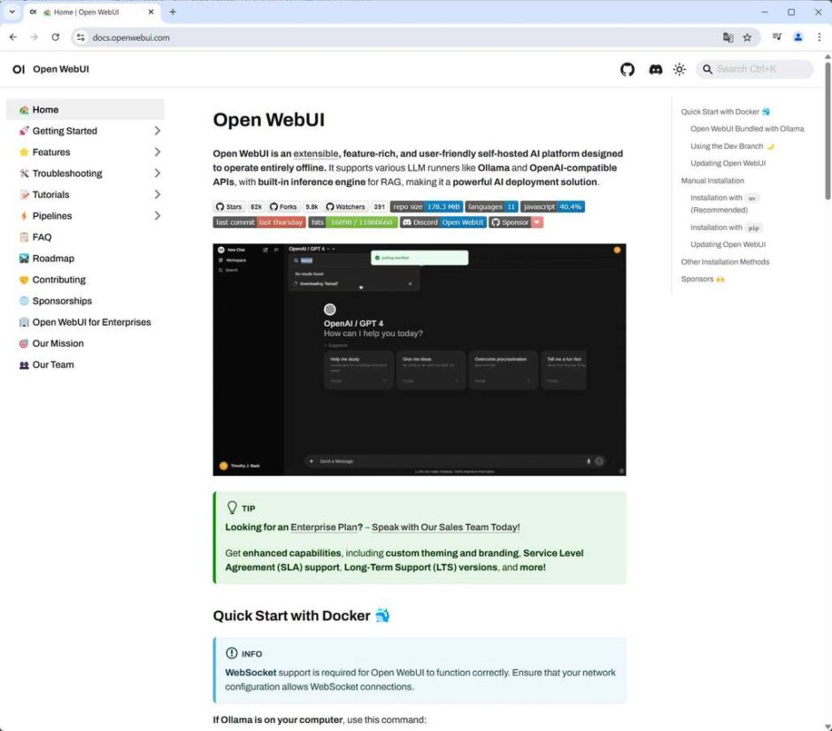Viewport: 832px width, 731px height.
Task: Expand the Features chevron in sidebar
Action: pyautogui.click(x=156, y=151)
